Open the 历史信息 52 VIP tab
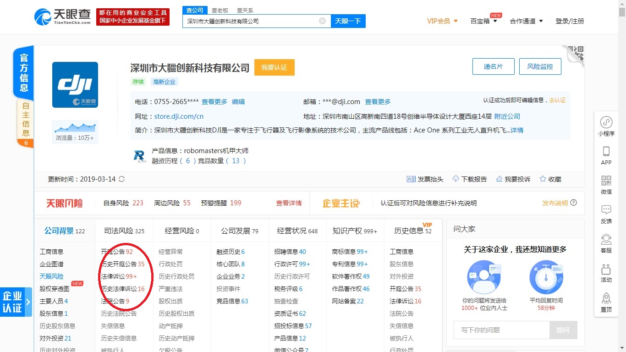Viewport: 626px width, 352px height. (413, 231)
